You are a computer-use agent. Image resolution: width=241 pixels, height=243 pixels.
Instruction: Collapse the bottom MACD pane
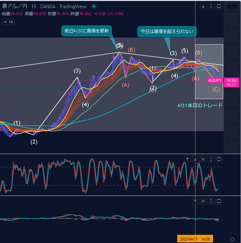tap(211, 201)
